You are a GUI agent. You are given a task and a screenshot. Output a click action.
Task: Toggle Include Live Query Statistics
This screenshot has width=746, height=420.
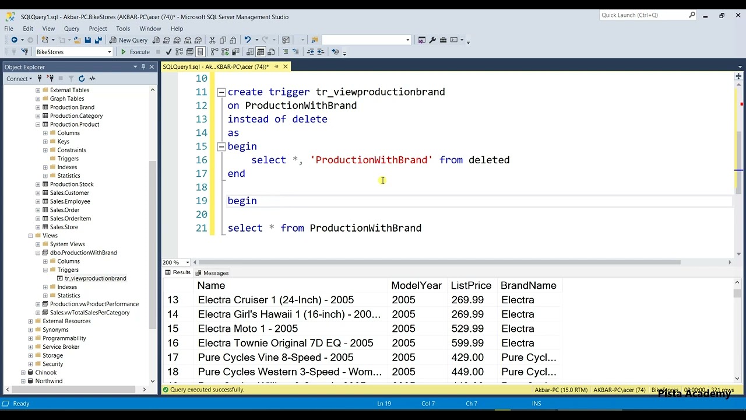click(x=225, y=52)
